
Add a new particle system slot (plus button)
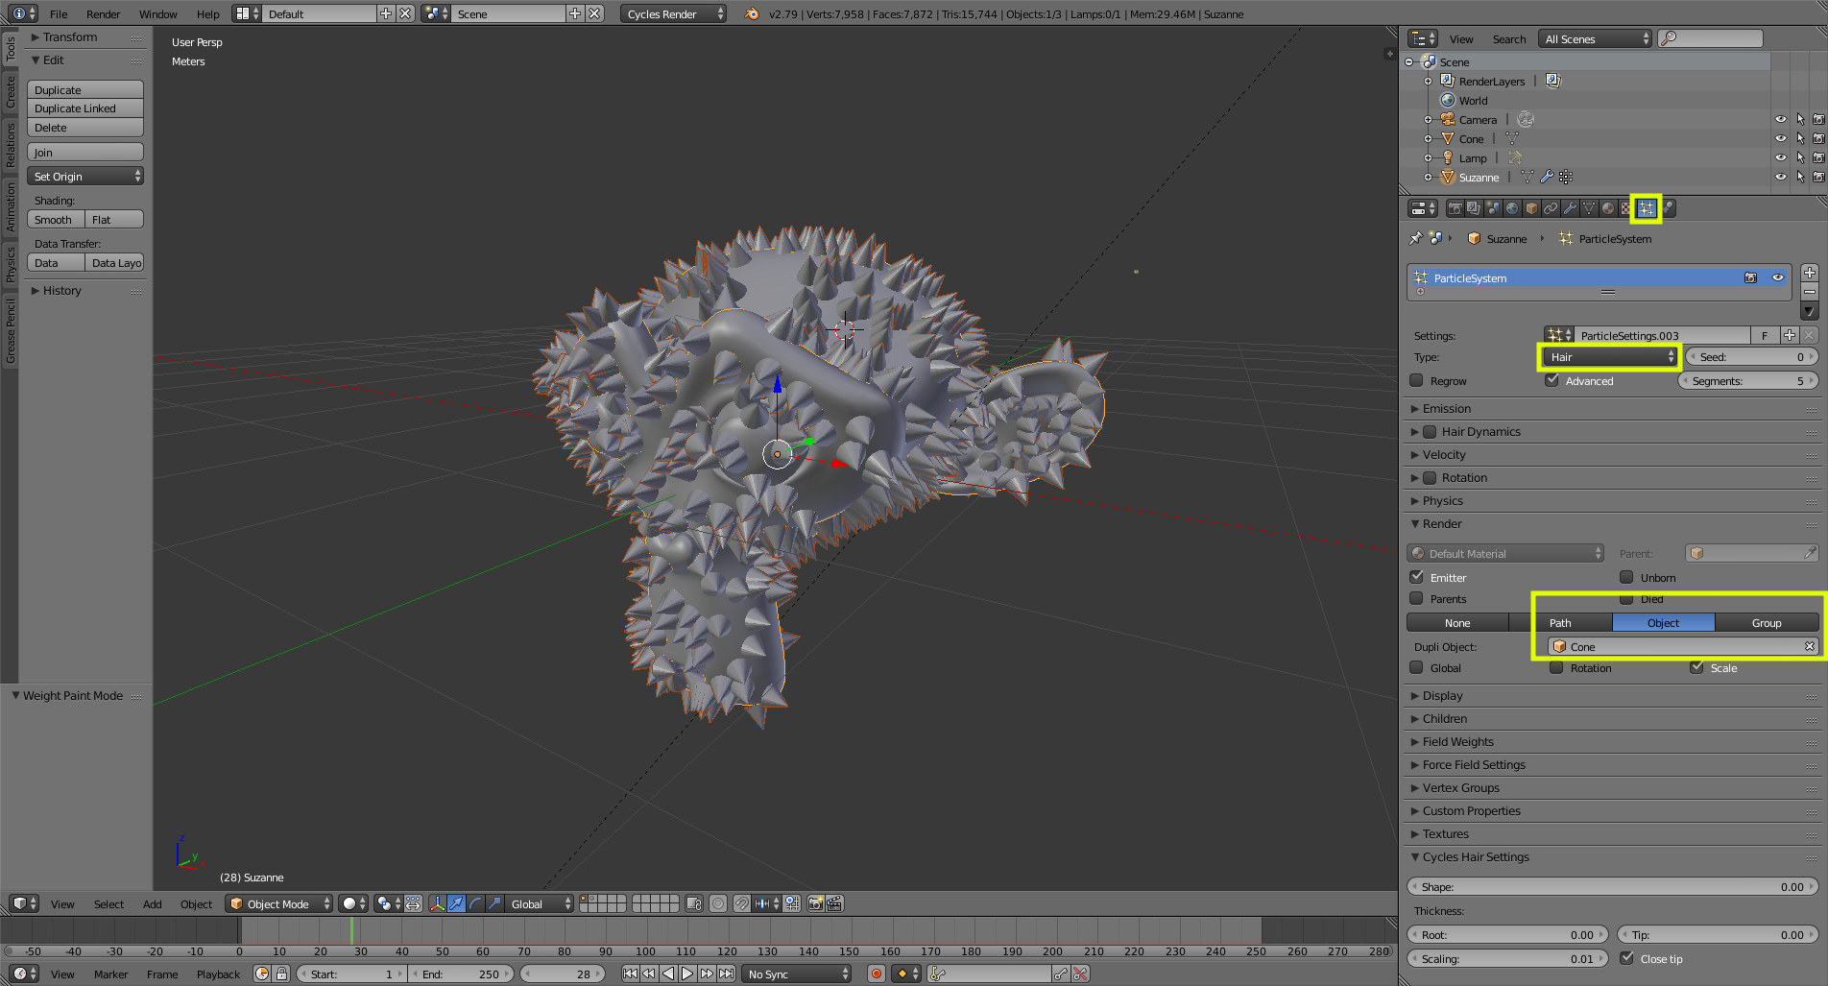coord(1810,273)
